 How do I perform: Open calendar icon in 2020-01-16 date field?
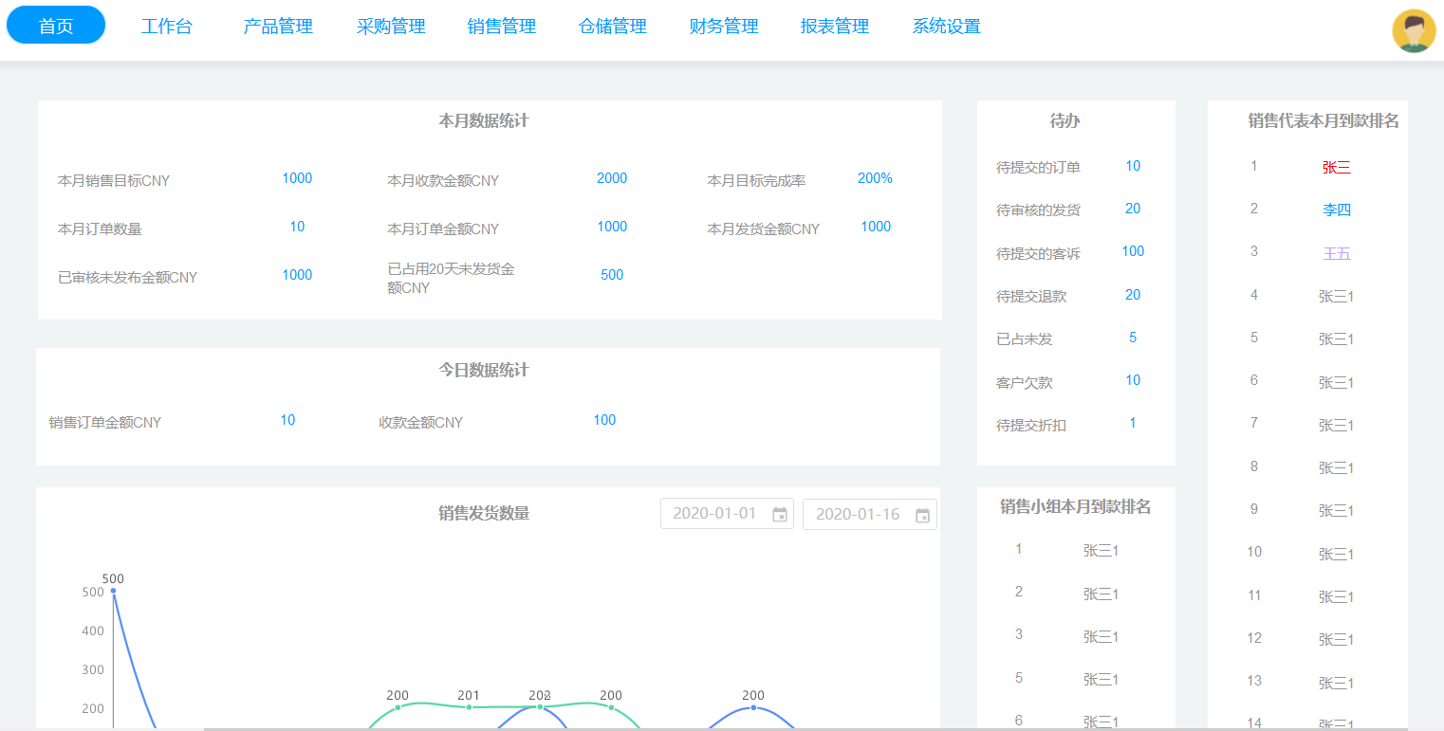click(x=922, y=515)
